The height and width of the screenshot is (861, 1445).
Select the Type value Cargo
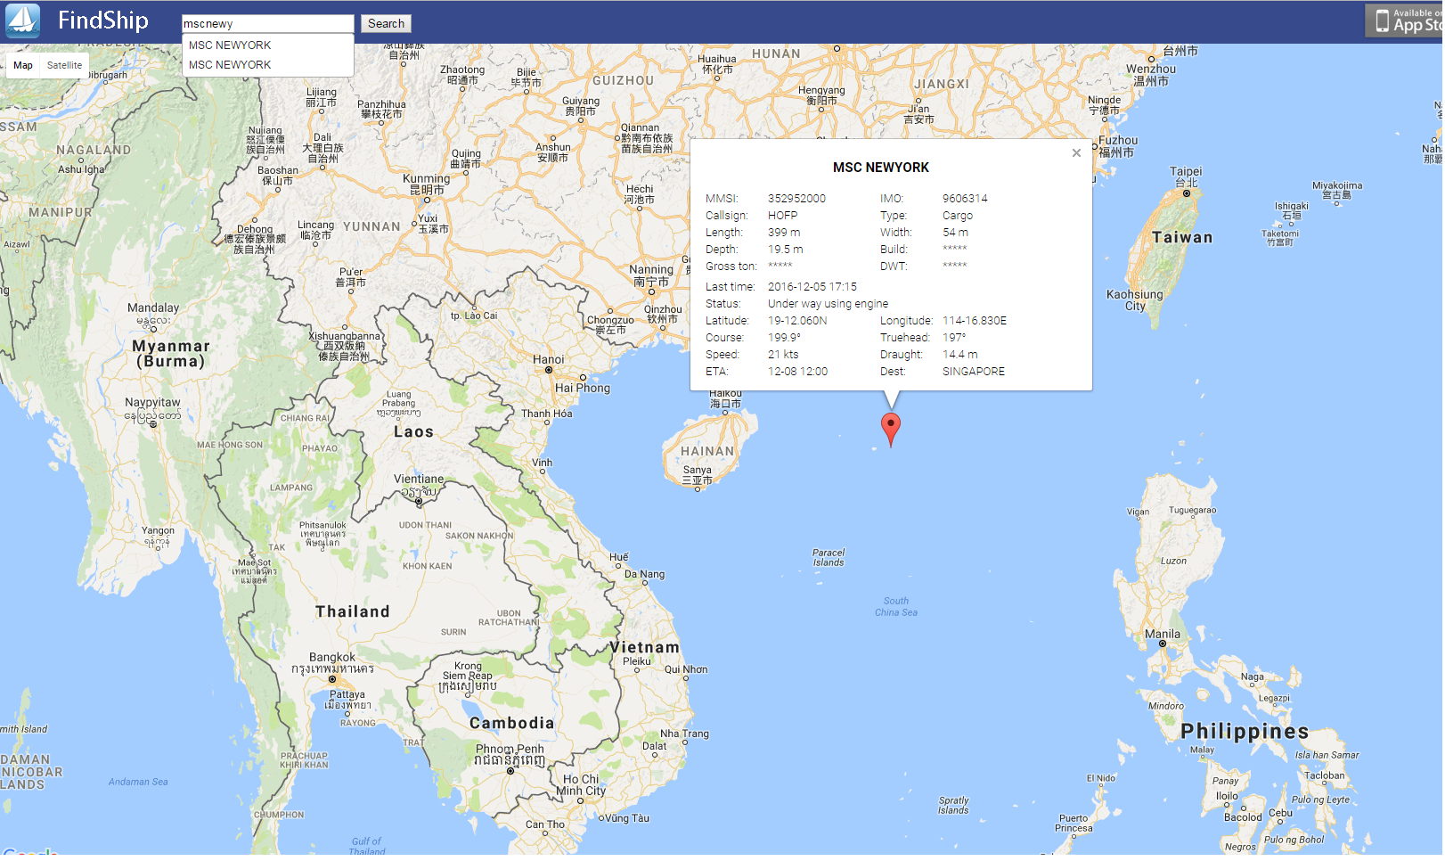(x=958, y=216)
